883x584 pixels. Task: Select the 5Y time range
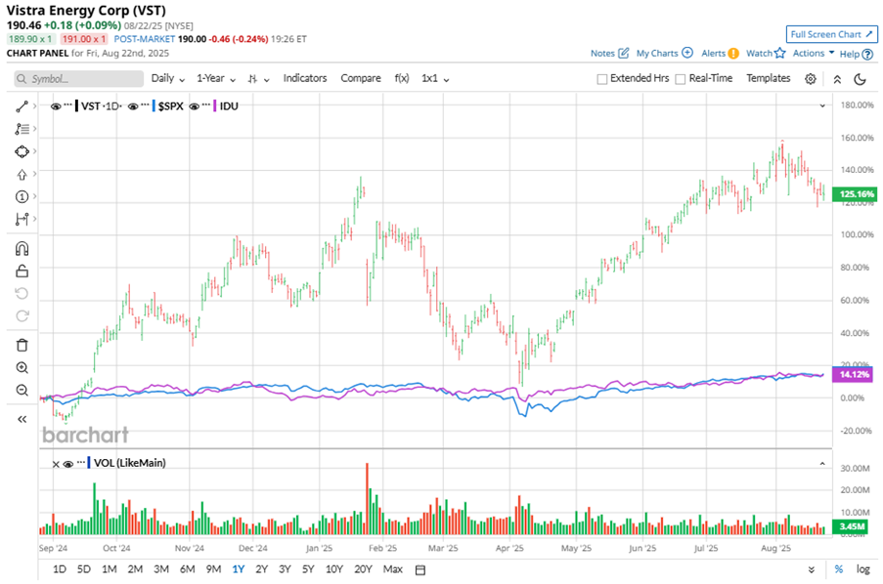click(308, 569)
